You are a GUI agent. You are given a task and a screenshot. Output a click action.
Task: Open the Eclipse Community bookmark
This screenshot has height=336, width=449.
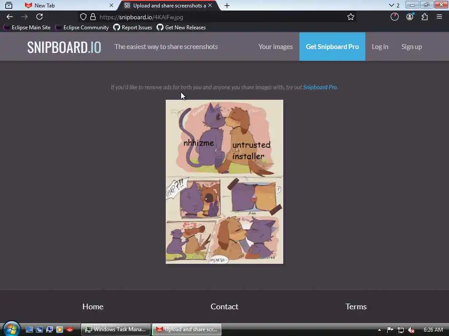(82, 28)
